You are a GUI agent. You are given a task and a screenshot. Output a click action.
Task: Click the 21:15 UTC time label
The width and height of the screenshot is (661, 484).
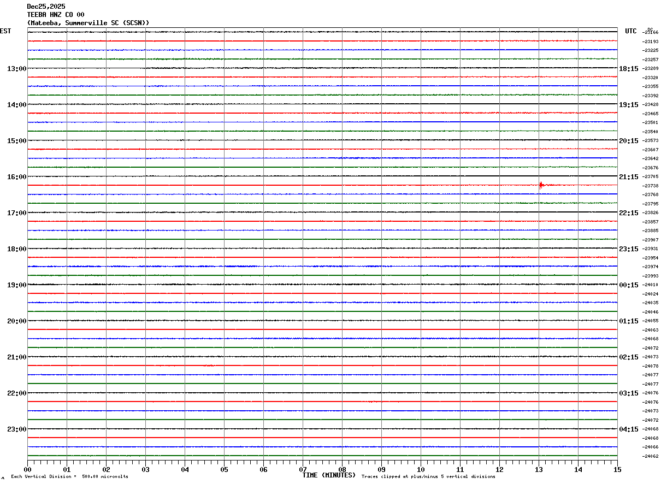(x=629, y=177)
